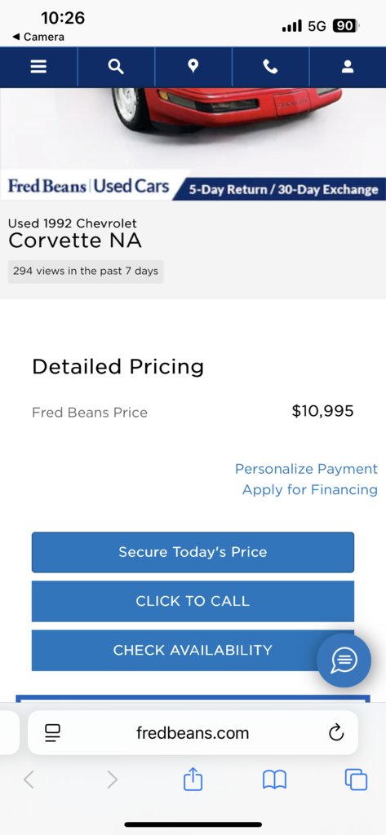Tap the search magnifier icon
The image size is (386, 835).
116,67
